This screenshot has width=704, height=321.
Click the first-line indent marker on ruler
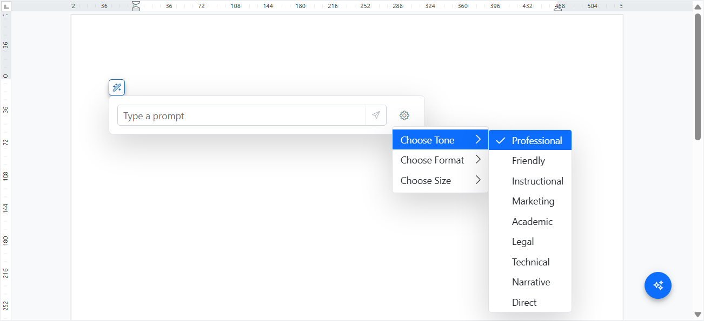click(x=136, y=4)
